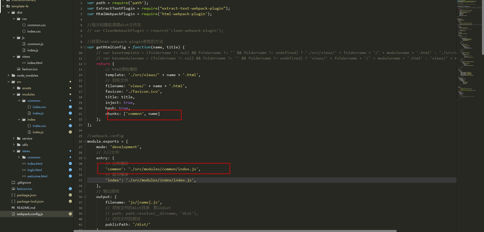The width and height of the screenshot is (484, 232).
Task: Fold the entry block at line 29
Action: (85, 158)
